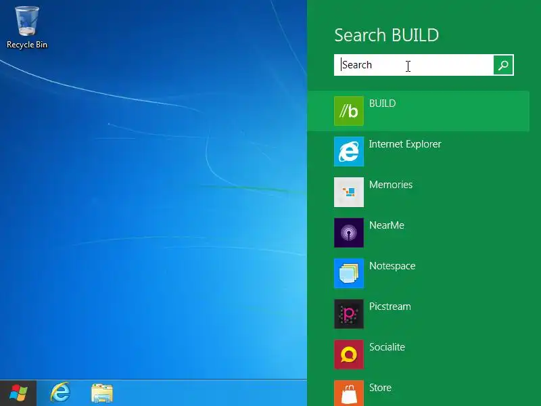Select the //b BUILD app icon
The height and width of the screenshot is (406, 541).
pos(349,111)
